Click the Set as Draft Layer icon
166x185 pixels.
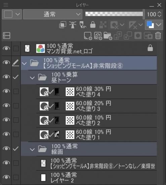tap(83, 25)
